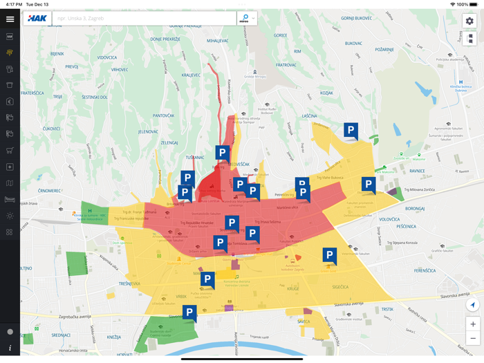Open the map legend layers button

point(469,39)
